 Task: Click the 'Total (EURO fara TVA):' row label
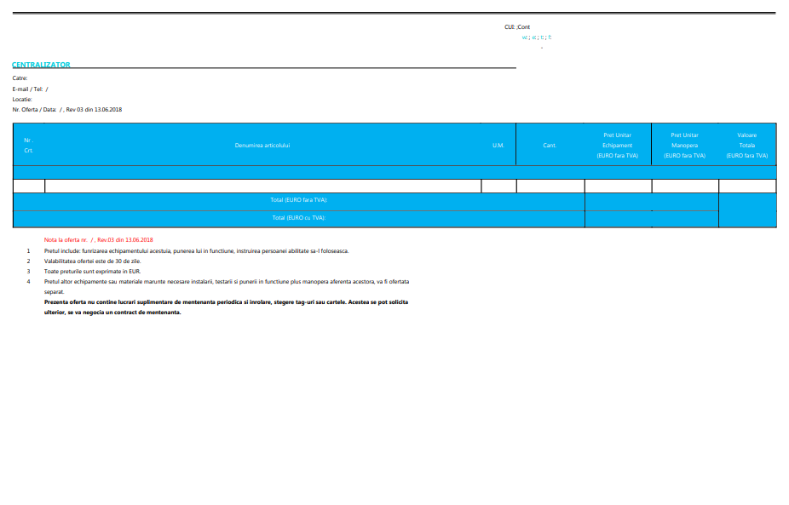pyautogui.click(x=298, y=200)
